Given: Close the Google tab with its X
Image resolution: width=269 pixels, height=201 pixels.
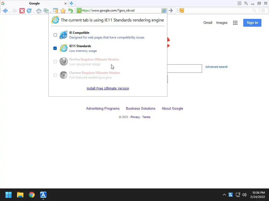Looking at the screenshot, I should point(65,3).
